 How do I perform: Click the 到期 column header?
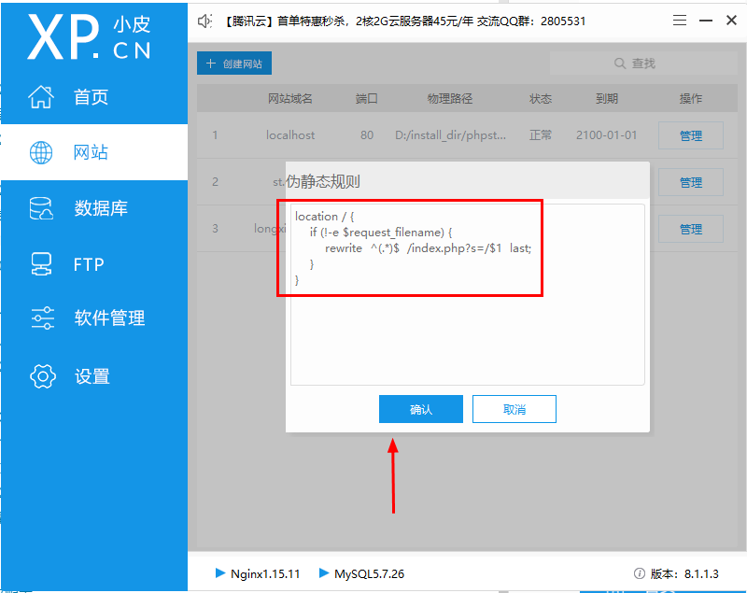(x=606, y=99)
